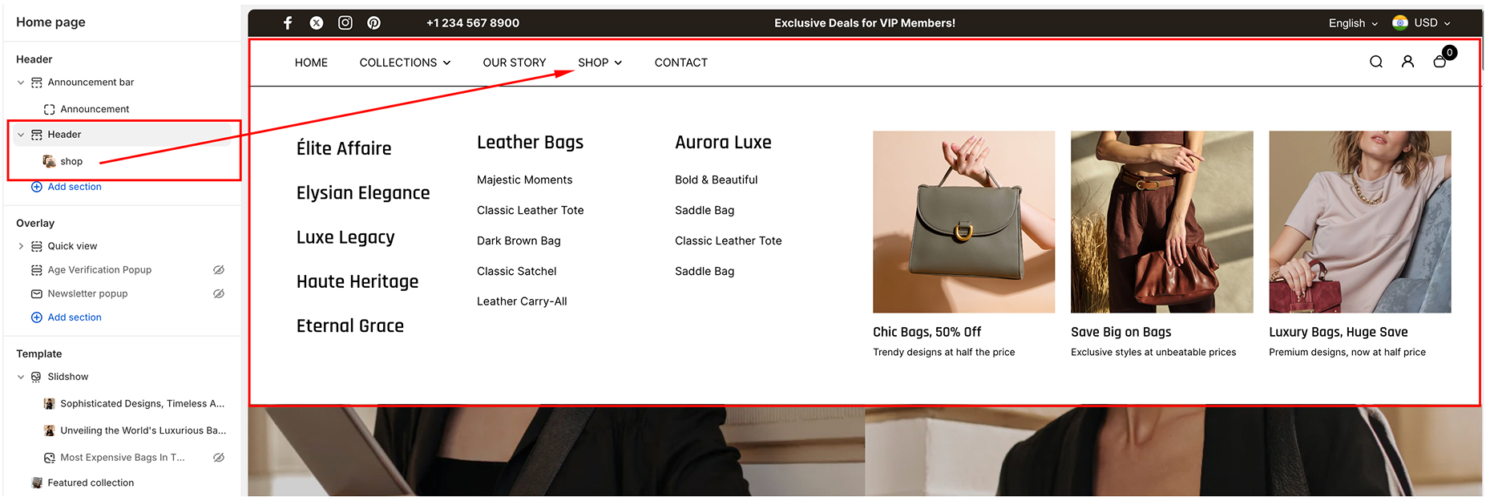Open the shopping cart bag icon
This screenshot has width=1486, height=501.
[x=1440, y=62]
